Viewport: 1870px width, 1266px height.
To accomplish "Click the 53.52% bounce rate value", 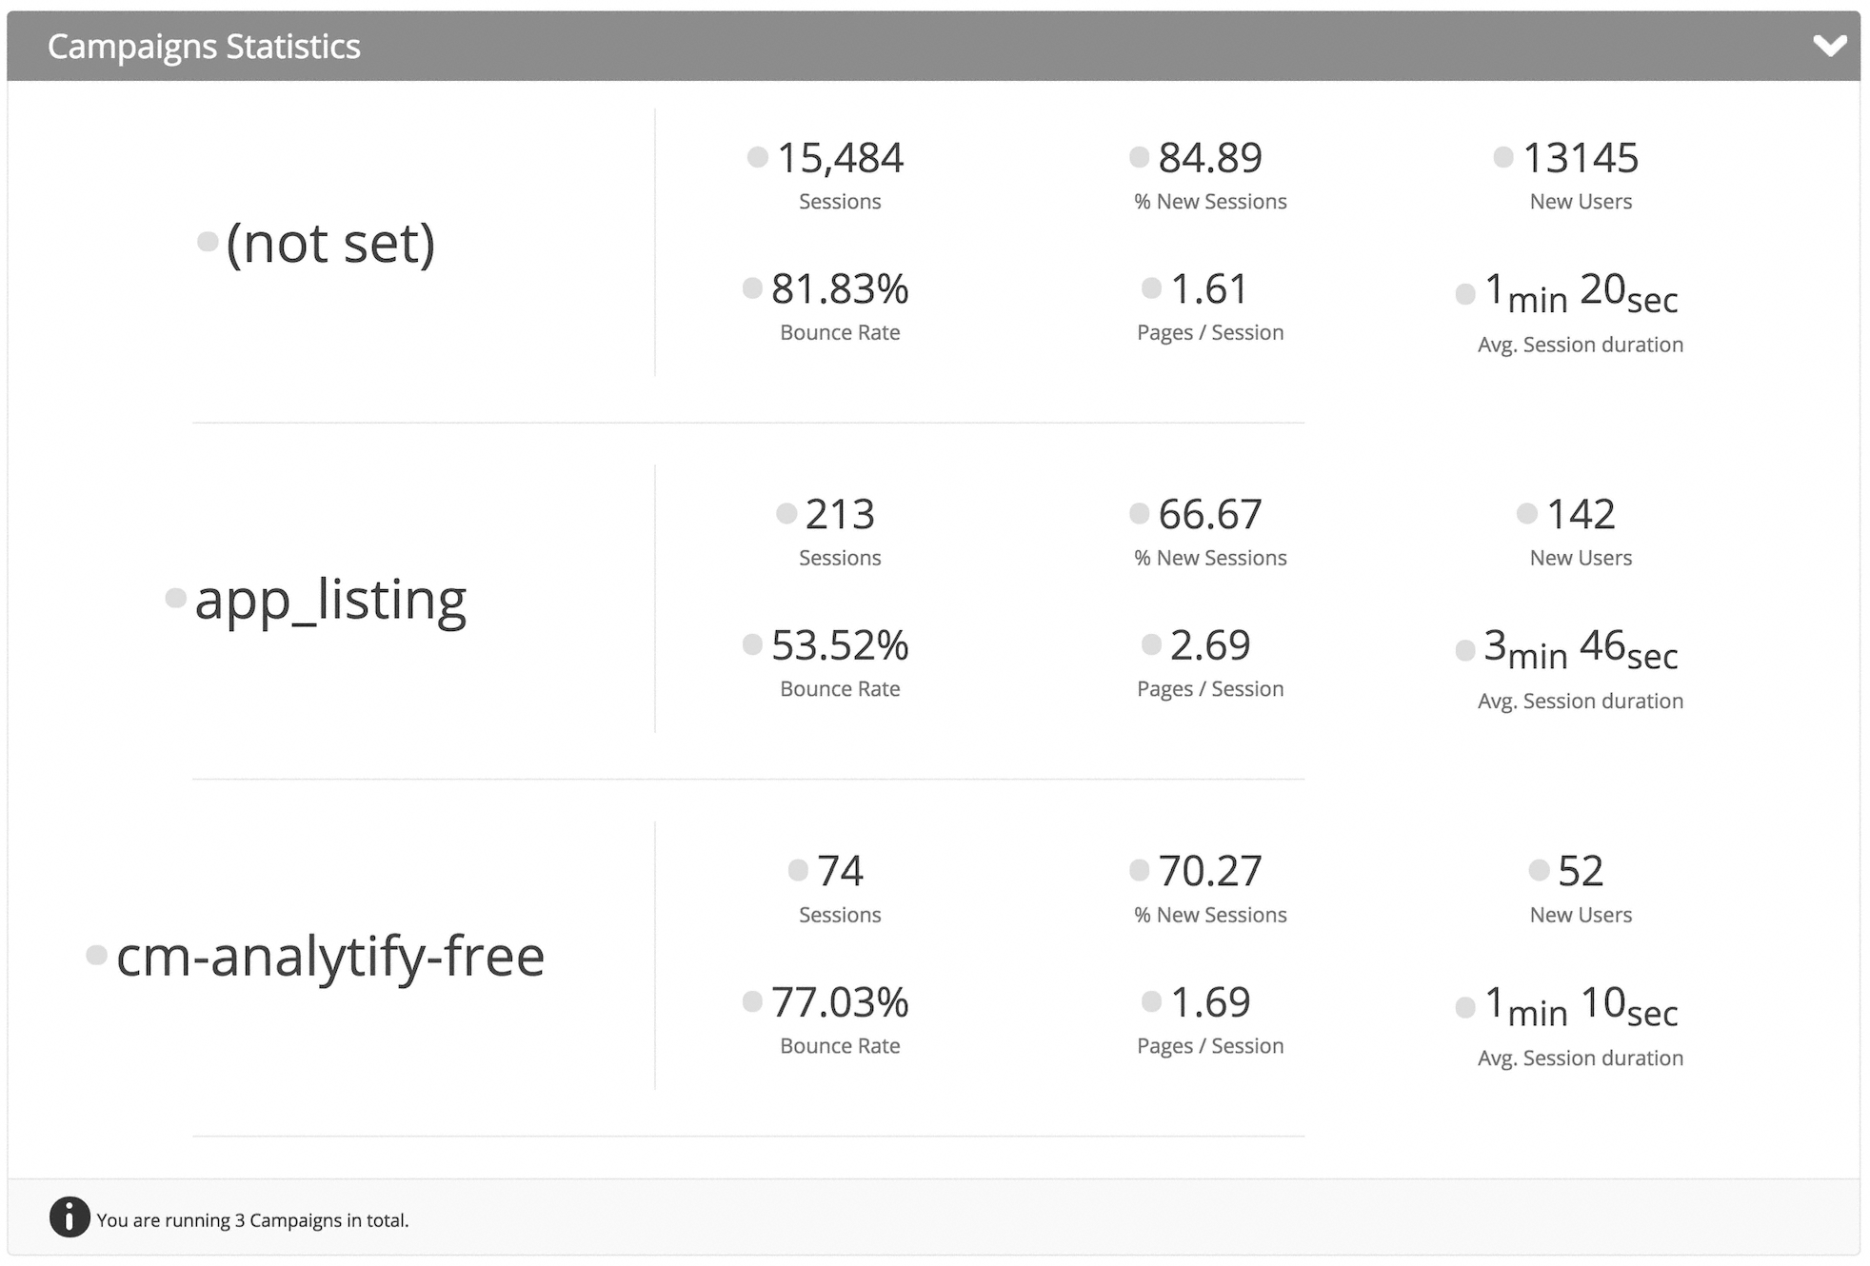I will click(840, 645).
